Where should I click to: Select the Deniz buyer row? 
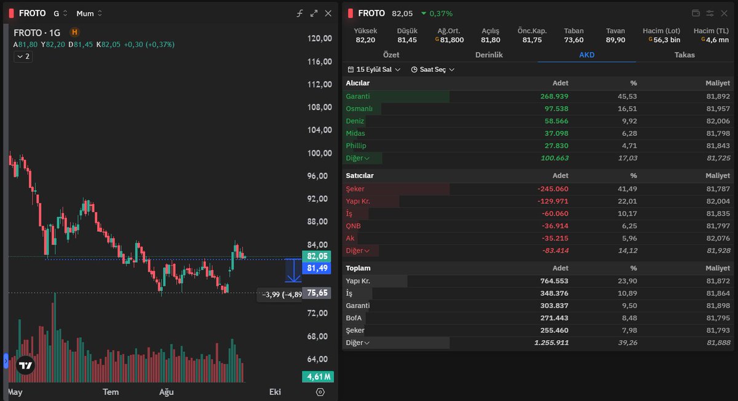[538, 121]
